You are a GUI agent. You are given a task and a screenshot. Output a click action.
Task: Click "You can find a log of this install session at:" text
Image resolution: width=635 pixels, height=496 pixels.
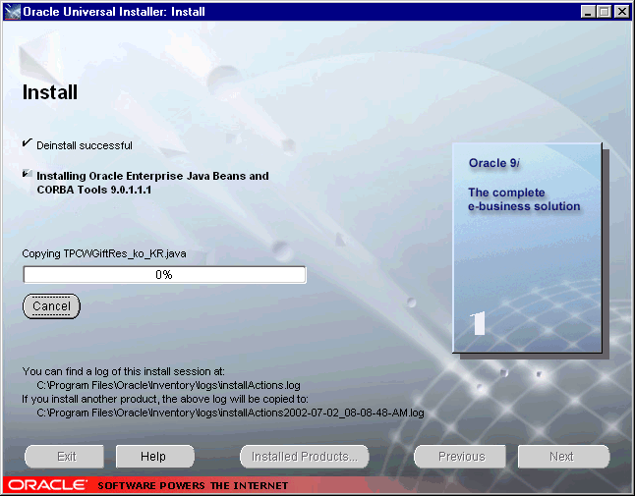tap(123, 371)
